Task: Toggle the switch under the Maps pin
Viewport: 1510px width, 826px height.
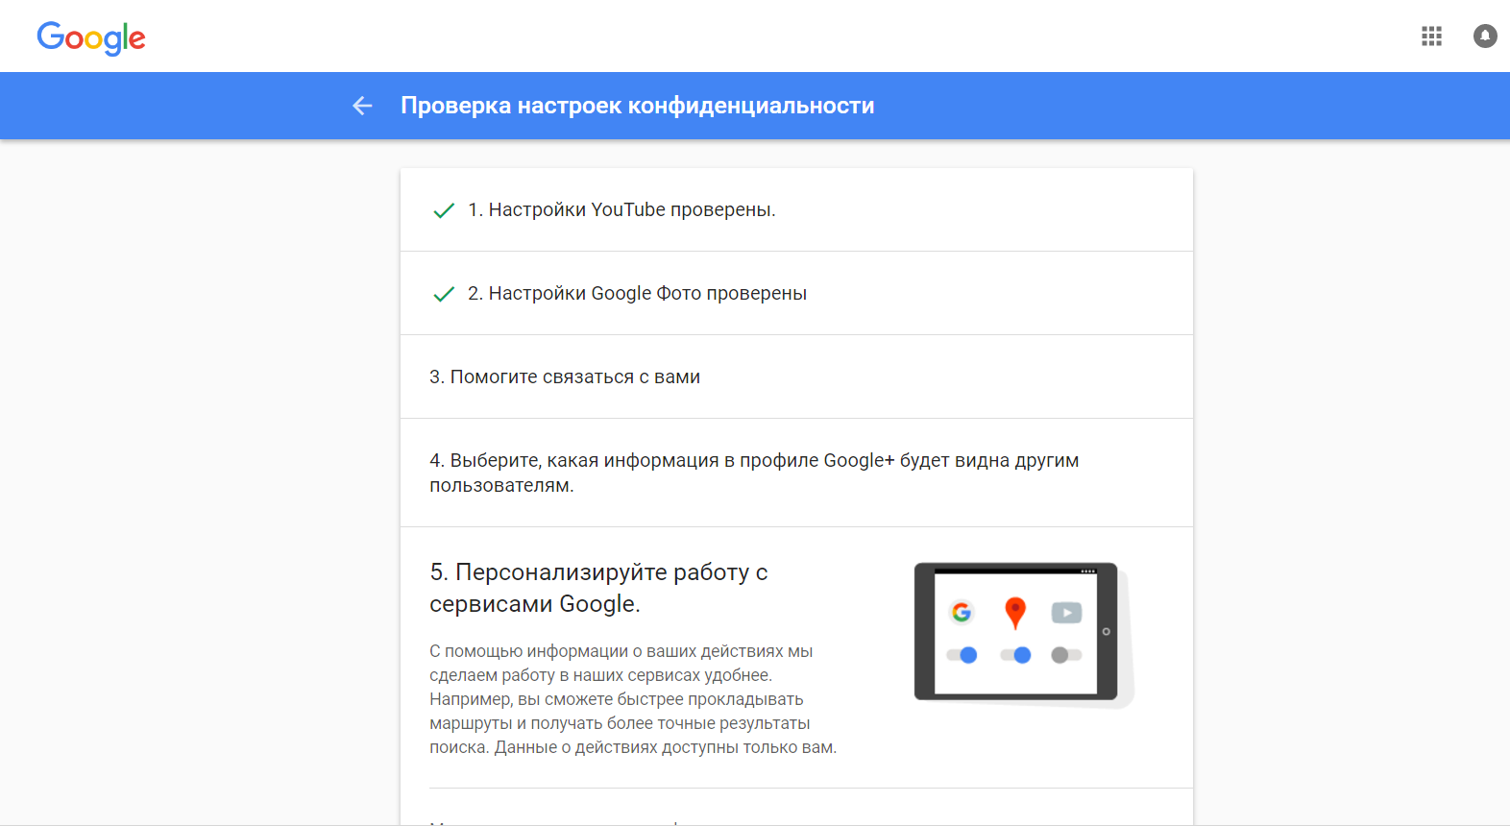Action: coord(1015,655)
